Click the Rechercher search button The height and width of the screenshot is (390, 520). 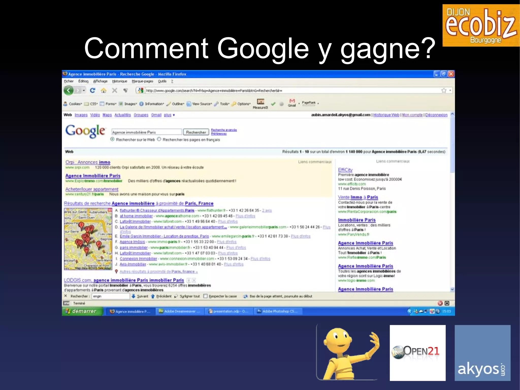(196, 132)
